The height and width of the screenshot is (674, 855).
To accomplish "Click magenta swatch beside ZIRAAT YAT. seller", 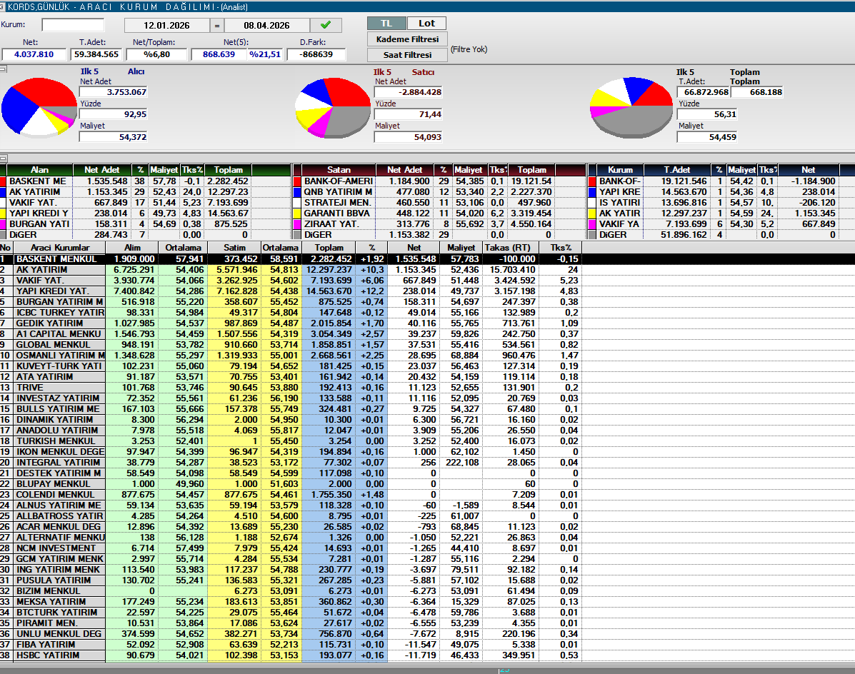I will 297,224.
